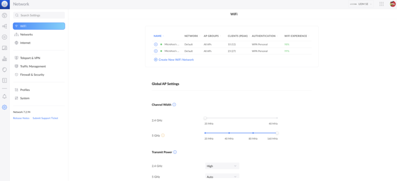Click the settings gear icon in rail

tap(4, 107)
